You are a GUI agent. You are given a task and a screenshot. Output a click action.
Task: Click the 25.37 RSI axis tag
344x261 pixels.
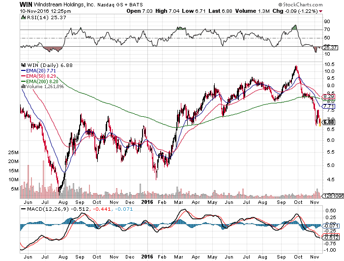330,47
